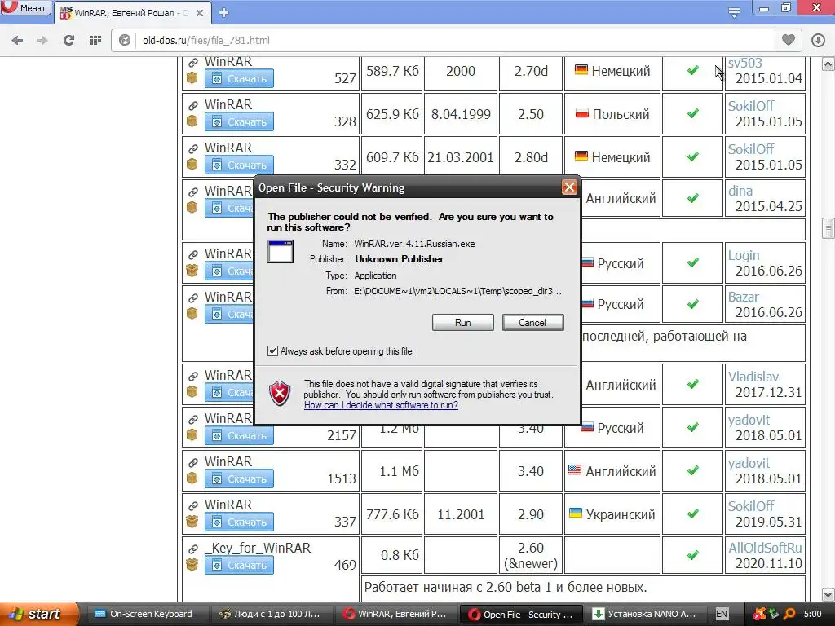The image size is (835, 626).
Task: Click the site info icon in address bar
Action: pos(125,40)
